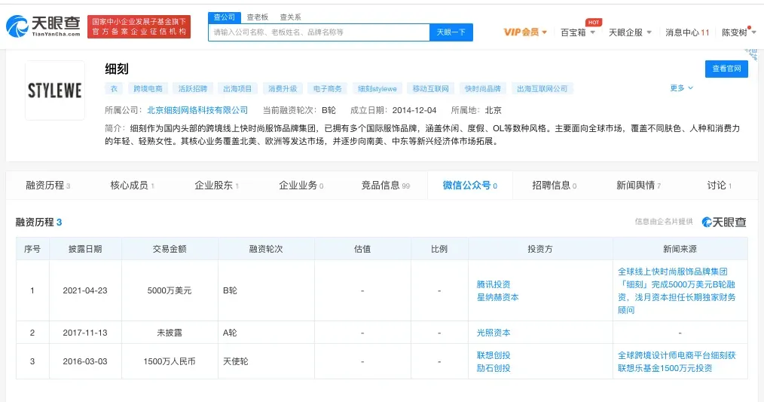Click the 1500万人民币 amount cell
The height and width of the screenshot is (402, 764).
pos(170,361)
